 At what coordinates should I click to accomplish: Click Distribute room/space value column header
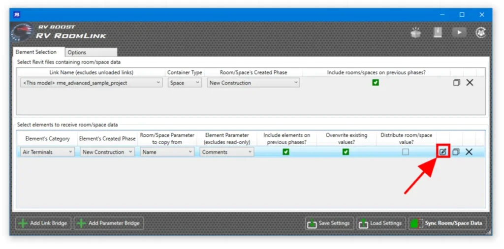tap(406, 138)
